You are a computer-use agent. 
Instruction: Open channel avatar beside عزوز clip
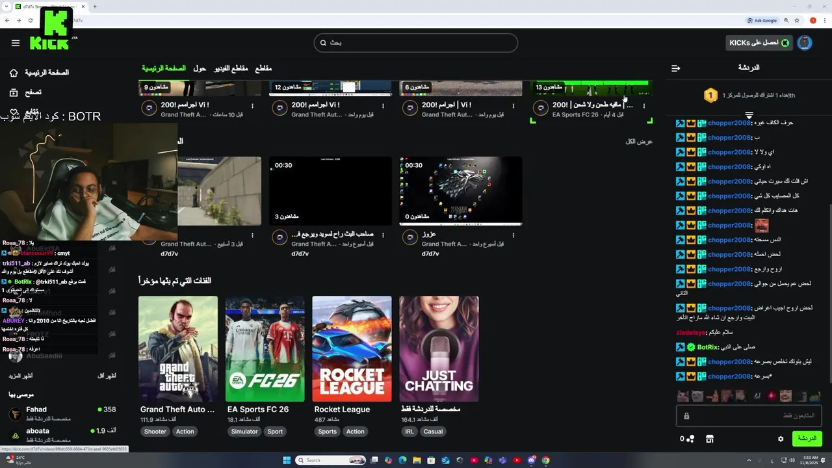tap(410, 238)
